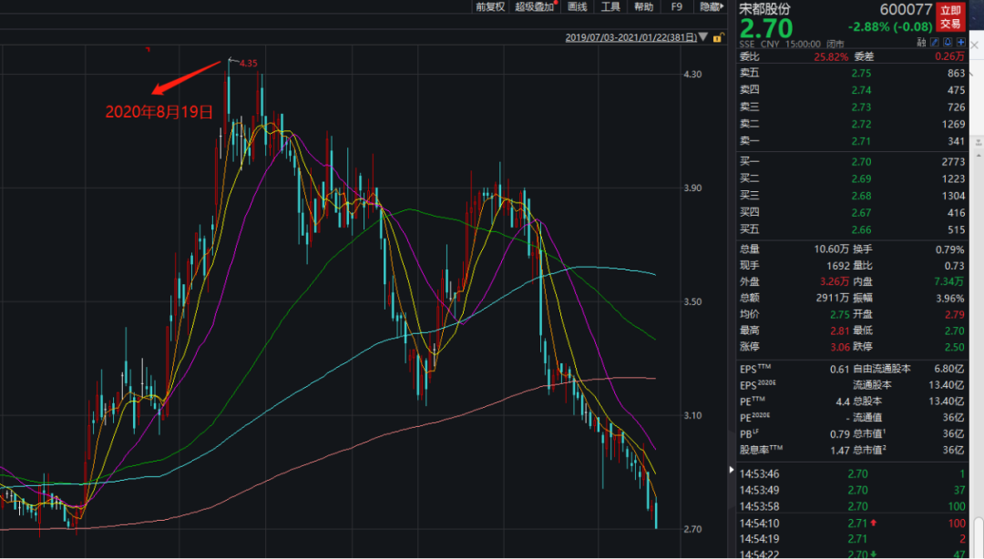Open the date range dropdown triangle
The height and width of the screenshot is (559, 984).
pos(705,38)
